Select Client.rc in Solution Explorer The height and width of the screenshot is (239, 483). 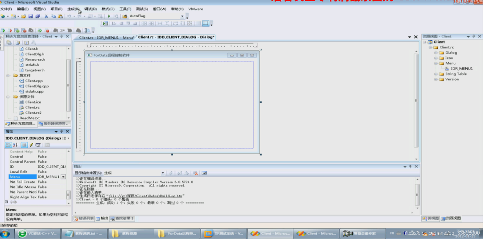[x=32, y=107]
